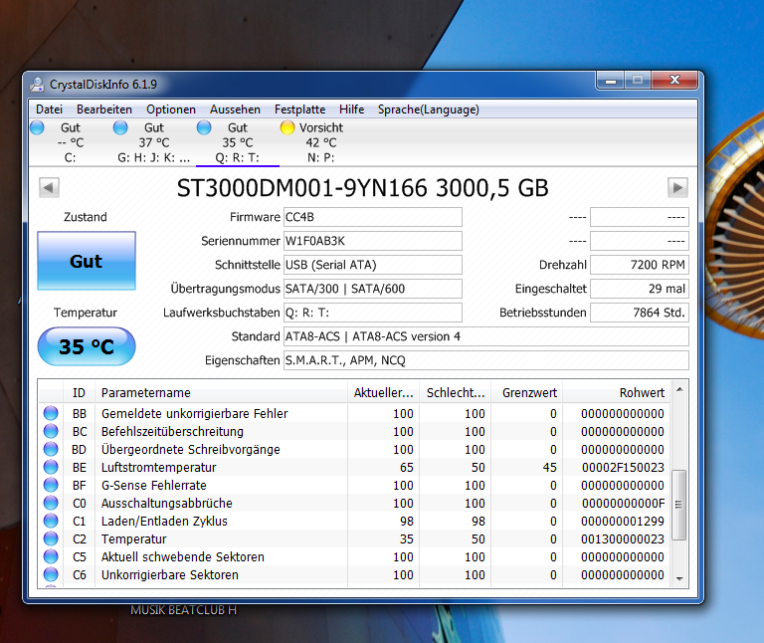
Task: Click the Eigenschaften field S.M.A.R.T., APM, NCQ
Action: coord(486,360)
